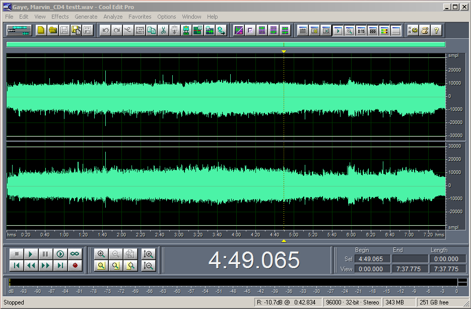The image size is (471, 309).
Task: Create a new file with yellow page icon
Action: tap(41, 30)
